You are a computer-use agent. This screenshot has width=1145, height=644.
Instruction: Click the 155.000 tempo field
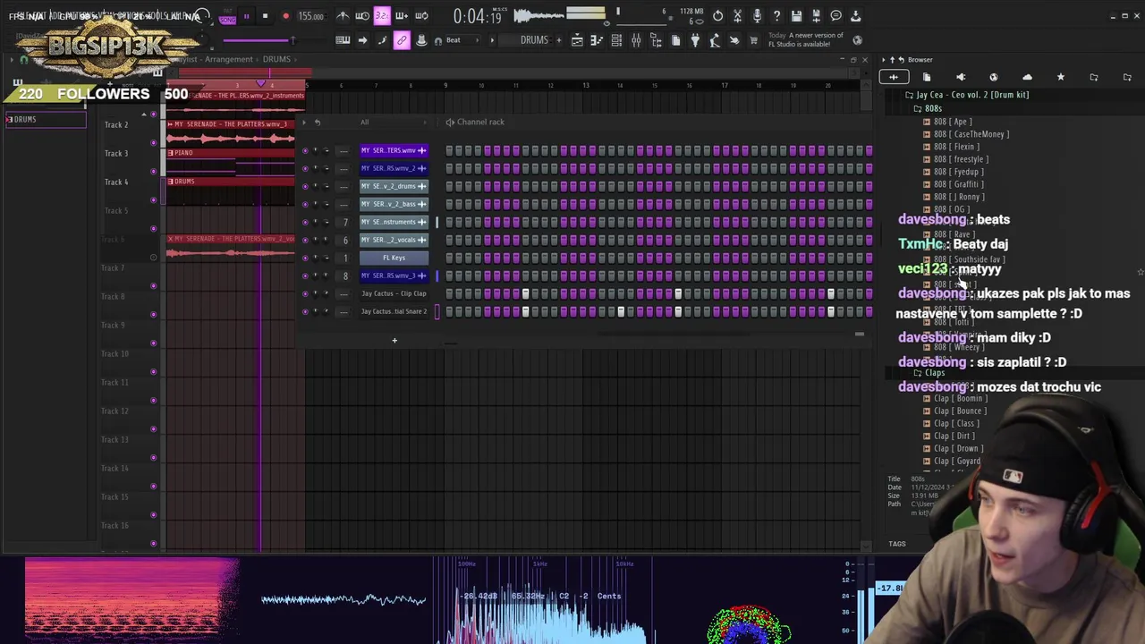pos(310,16)
